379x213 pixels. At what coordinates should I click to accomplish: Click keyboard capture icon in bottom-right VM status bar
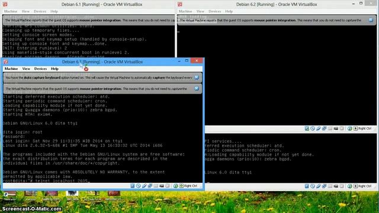(355, 186)
